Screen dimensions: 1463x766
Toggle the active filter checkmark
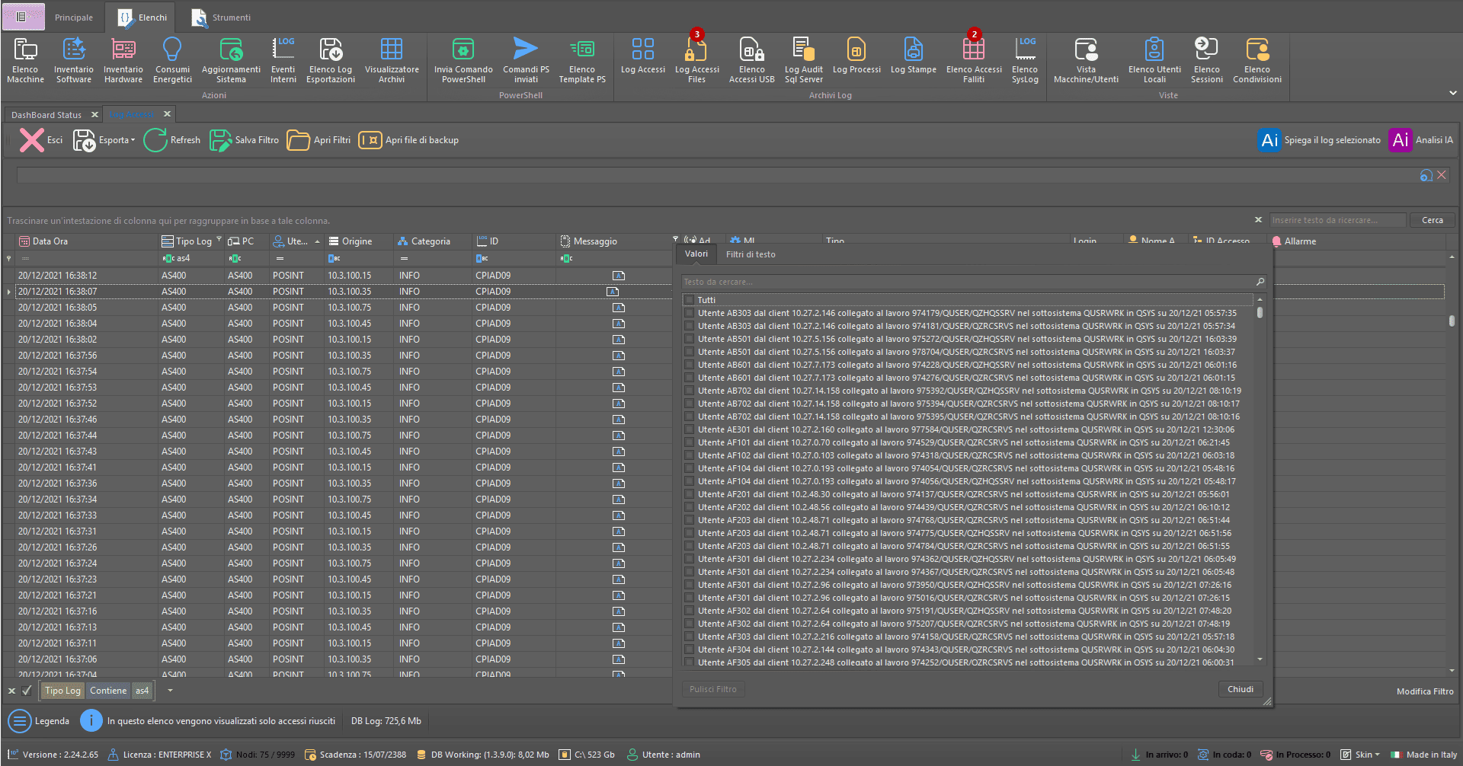pos(27,691)
